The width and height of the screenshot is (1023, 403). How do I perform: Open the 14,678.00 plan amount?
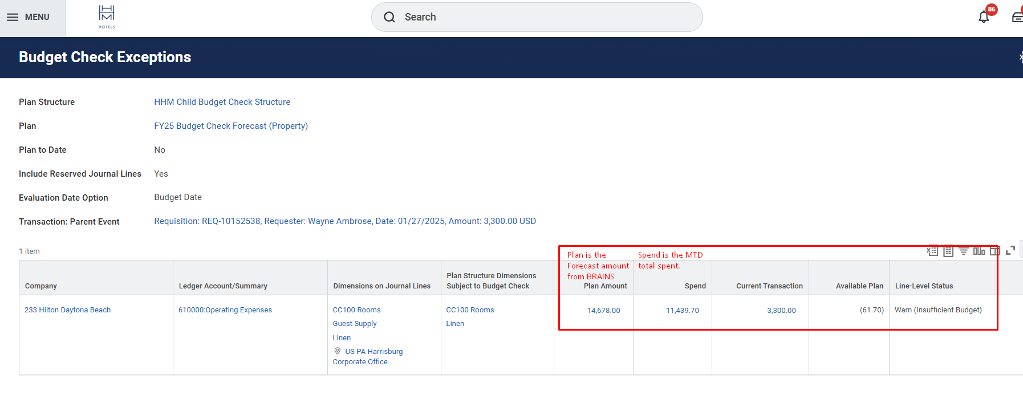point(604,311)
